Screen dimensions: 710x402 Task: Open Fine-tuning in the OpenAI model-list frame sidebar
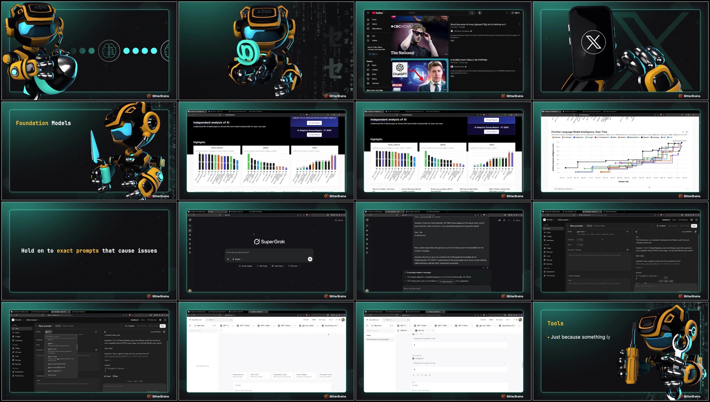click(18, 376)
